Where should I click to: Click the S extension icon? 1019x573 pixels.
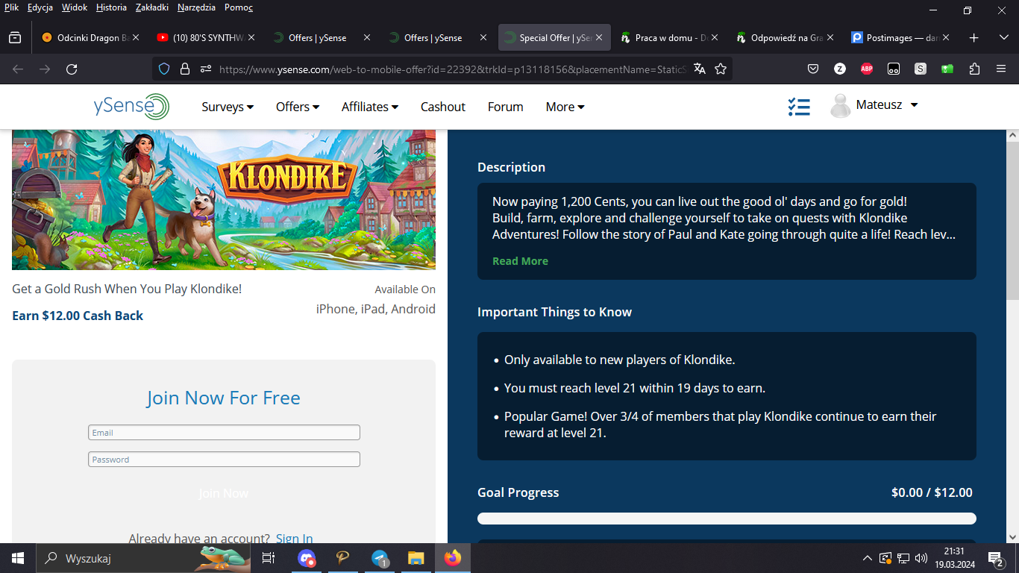point(921,69)
